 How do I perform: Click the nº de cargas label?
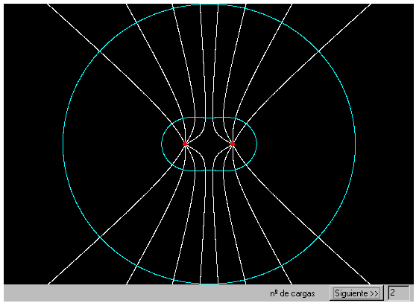[292, 293]
